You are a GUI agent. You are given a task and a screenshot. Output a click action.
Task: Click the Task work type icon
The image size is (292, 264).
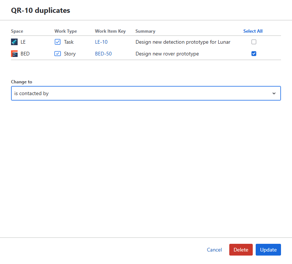click(58, 42)
